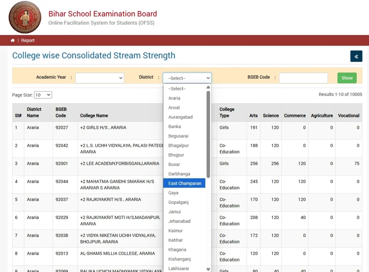Image resolution: width=369 pixels, height=272 pixels.
Task: Select East Champaran from the district list
Action: [x=184, y=183]
